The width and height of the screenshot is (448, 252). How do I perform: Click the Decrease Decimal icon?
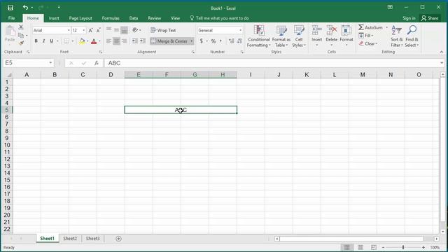click(x=239, y=41)
